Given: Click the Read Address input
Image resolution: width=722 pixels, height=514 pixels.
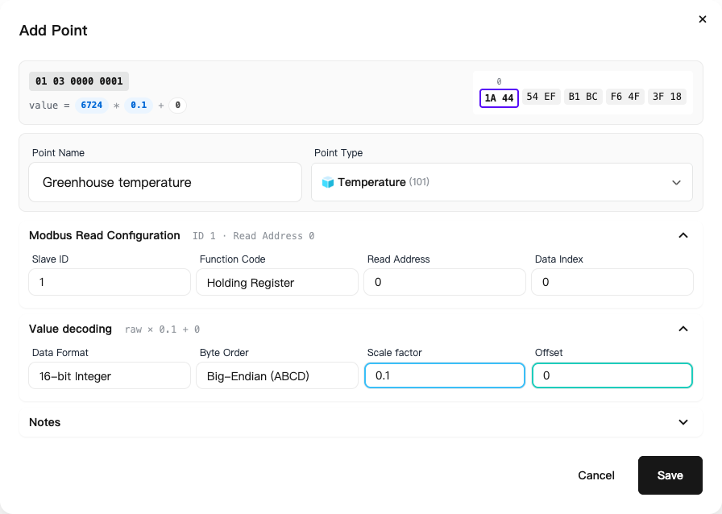Looking at the screenshot, I should point(445,282).
